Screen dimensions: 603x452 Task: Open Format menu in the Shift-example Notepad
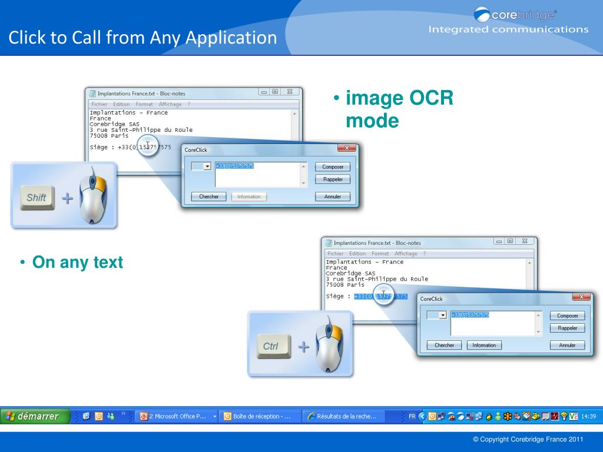coord(144,104)
